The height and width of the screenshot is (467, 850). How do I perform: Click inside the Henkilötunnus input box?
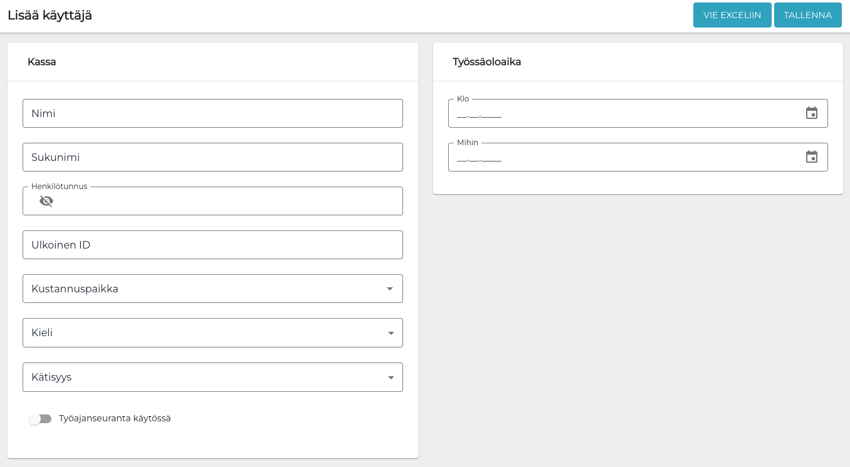(x=226, y=201)
